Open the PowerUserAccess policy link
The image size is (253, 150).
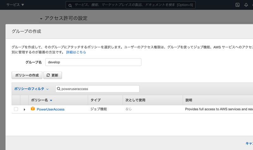point(51,109)
